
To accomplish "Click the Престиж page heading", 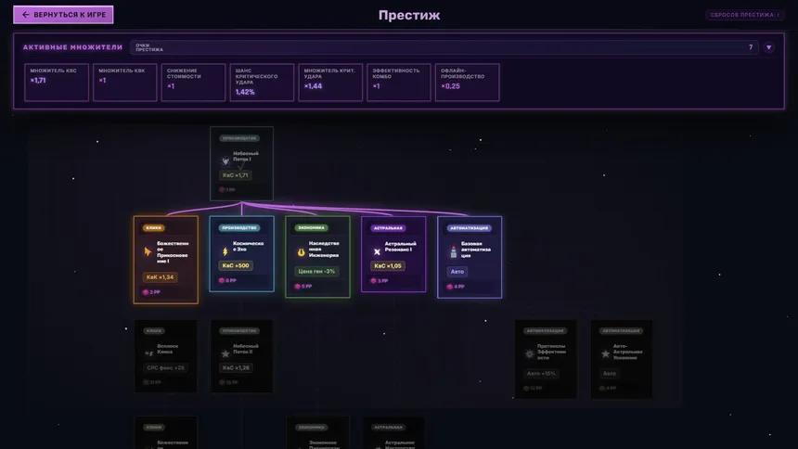I will 409,15.
